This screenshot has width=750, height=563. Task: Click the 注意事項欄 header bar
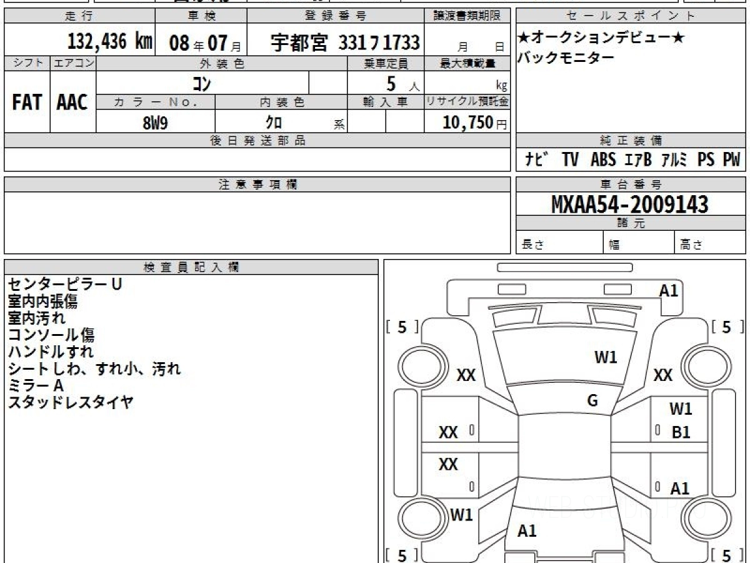(257, 185)
